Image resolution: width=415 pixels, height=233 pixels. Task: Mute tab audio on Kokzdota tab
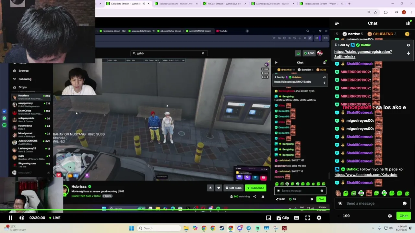tap(144, 4)
